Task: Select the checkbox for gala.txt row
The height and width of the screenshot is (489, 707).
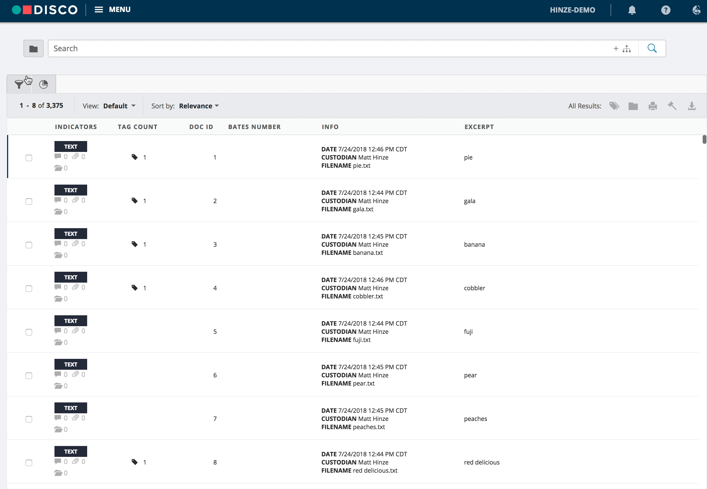Action: coord(29,201)
